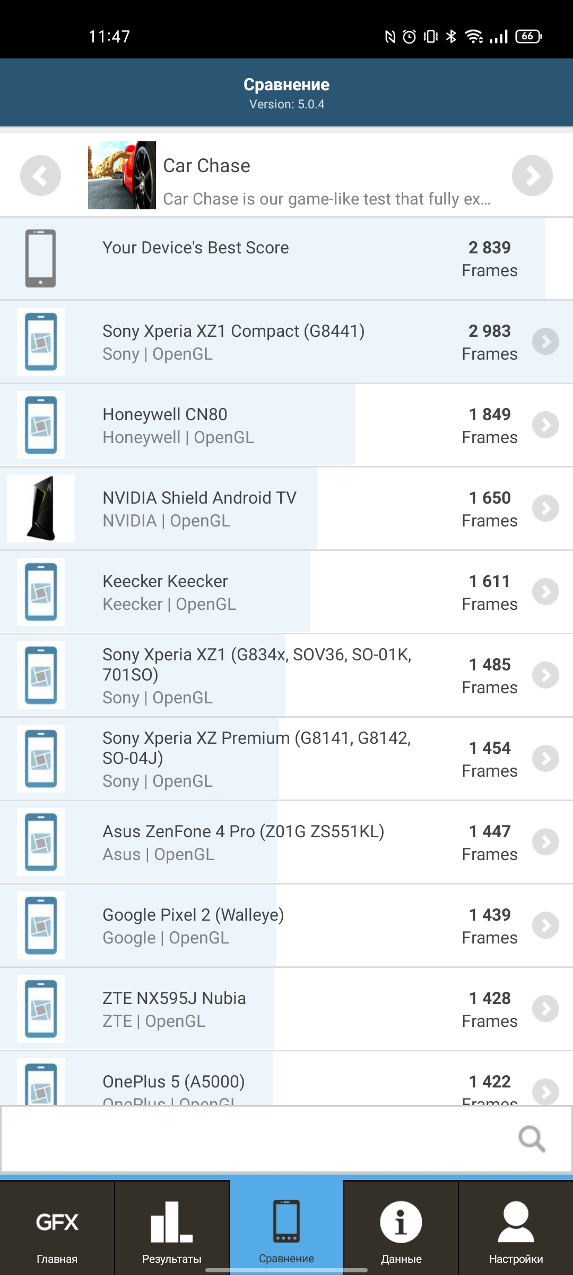The height and width of the screenshot is (1275, 573).
Task: Select the Car Chase description text
Action: [x=326, y=199]
